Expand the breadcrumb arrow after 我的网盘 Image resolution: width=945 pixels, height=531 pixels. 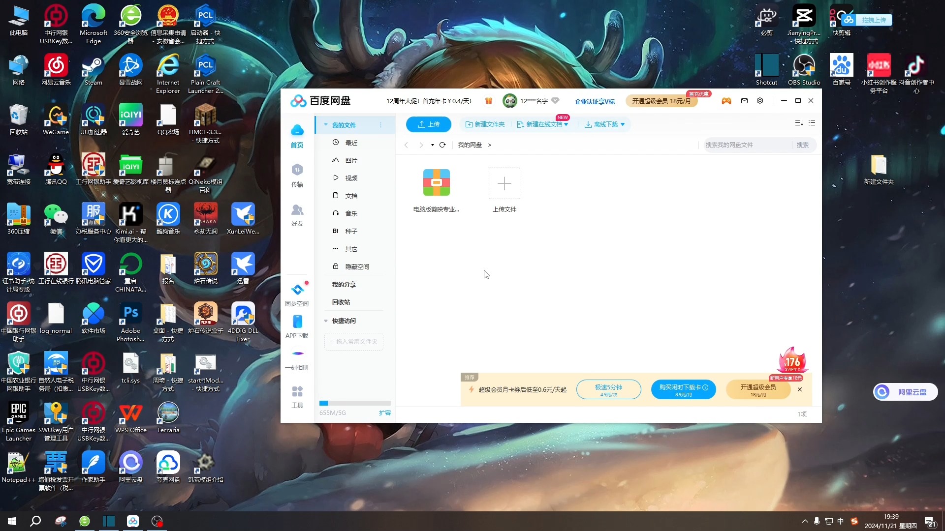coord(489,145)
